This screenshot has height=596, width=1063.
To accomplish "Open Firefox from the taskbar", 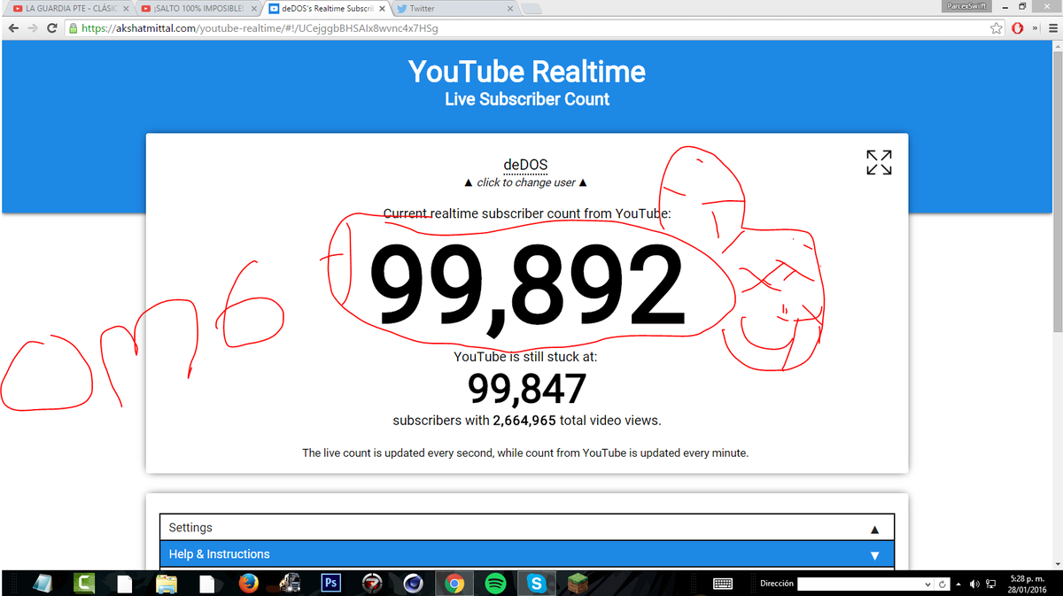I will (249, 584).
